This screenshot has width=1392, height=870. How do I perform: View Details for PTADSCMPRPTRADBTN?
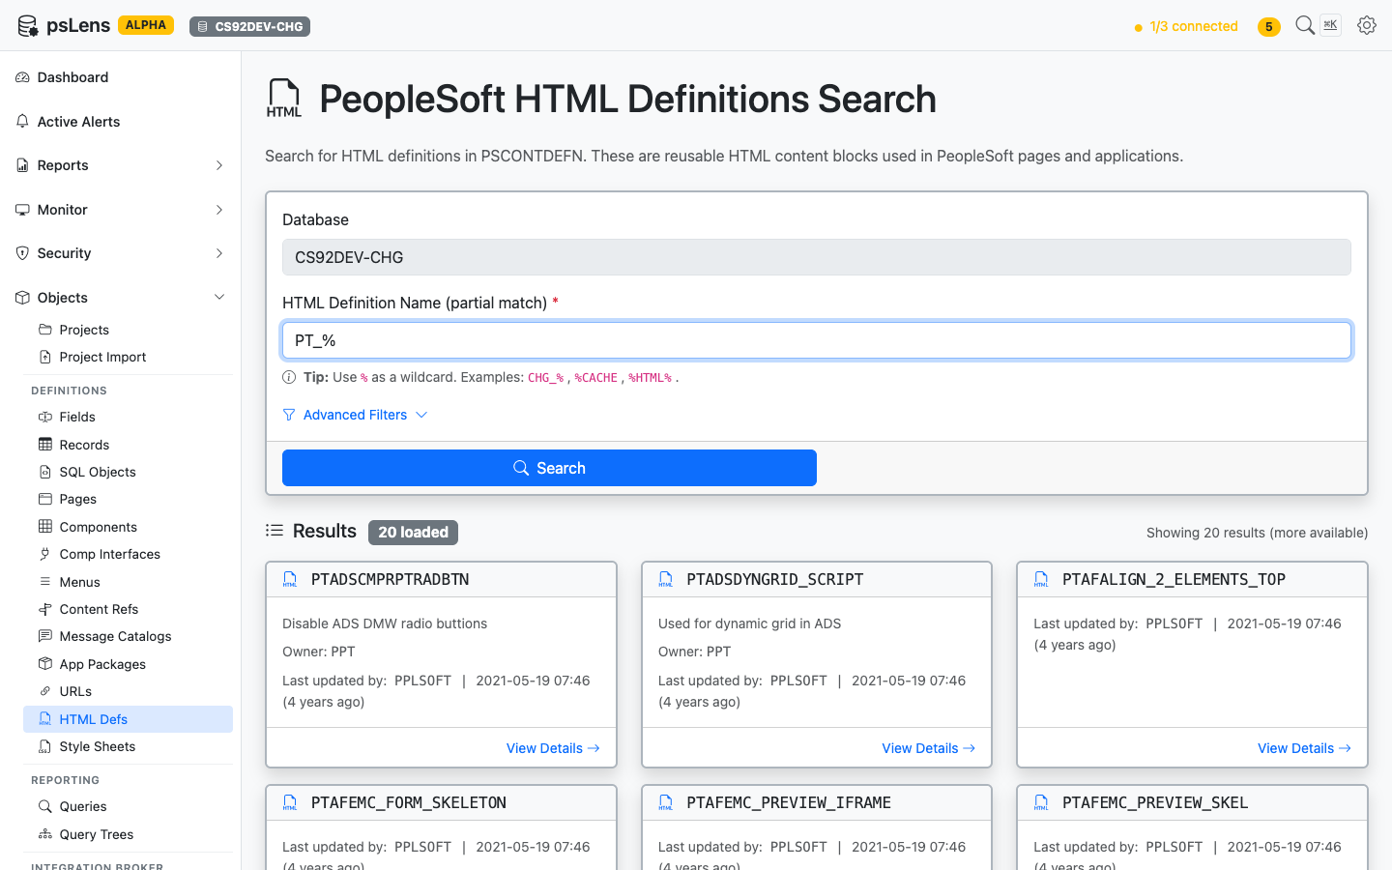tap(553, 748)
